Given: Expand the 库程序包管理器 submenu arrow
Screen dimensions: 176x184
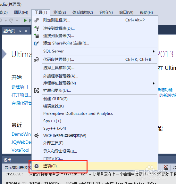Looking at the screenshot, I should pos(154,83).
